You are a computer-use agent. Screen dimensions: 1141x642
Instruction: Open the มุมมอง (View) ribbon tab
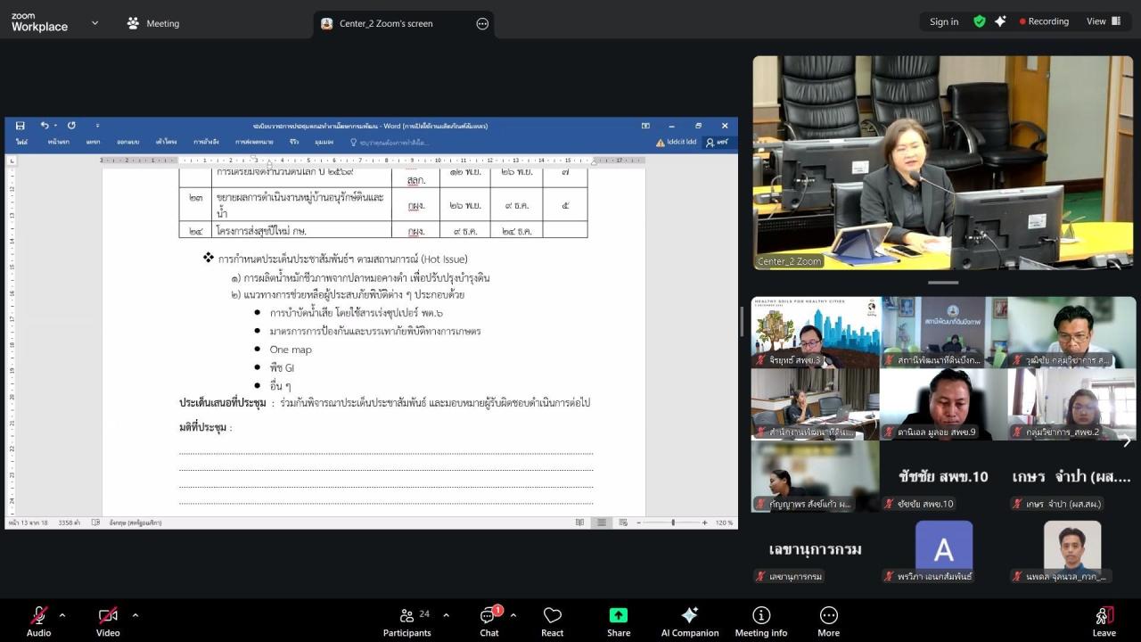click(324, 142)
